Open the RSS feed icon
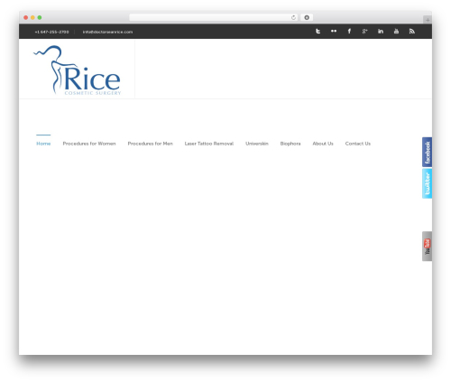 click(x=412, y=31)
